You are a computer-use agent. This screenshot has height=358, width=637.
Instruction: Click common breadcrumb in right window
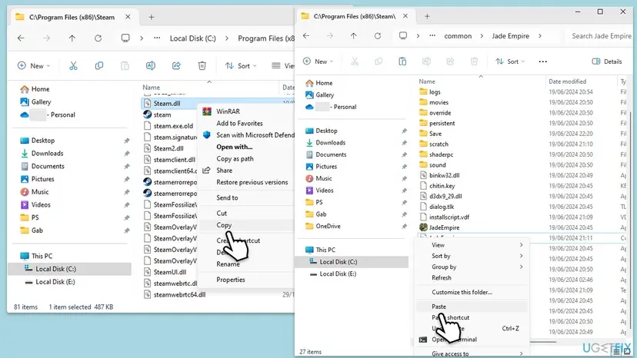(x=458, y=35)
